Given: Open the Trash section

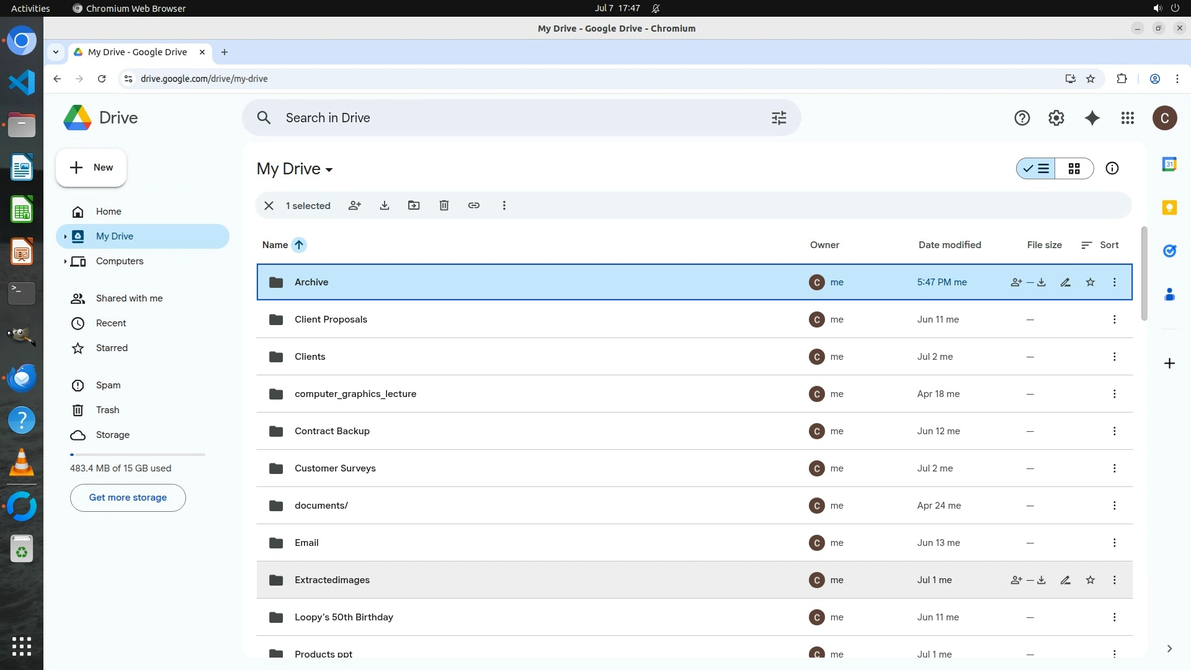Looking at the screenshot, I should coord(107,410).
